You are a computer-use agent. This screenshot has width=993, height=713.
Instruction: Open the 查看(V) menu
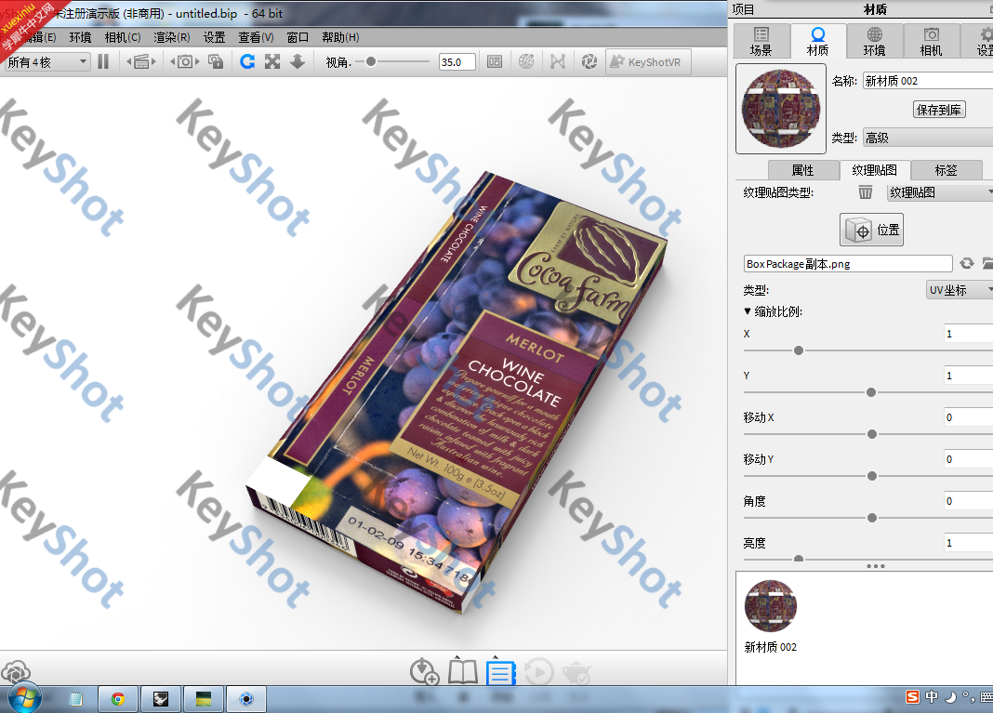pos(256,37)
